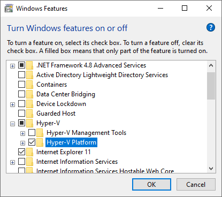222x197 pixels.
Task: Select the Hyper-V Management Tools label
Action: 87,133
